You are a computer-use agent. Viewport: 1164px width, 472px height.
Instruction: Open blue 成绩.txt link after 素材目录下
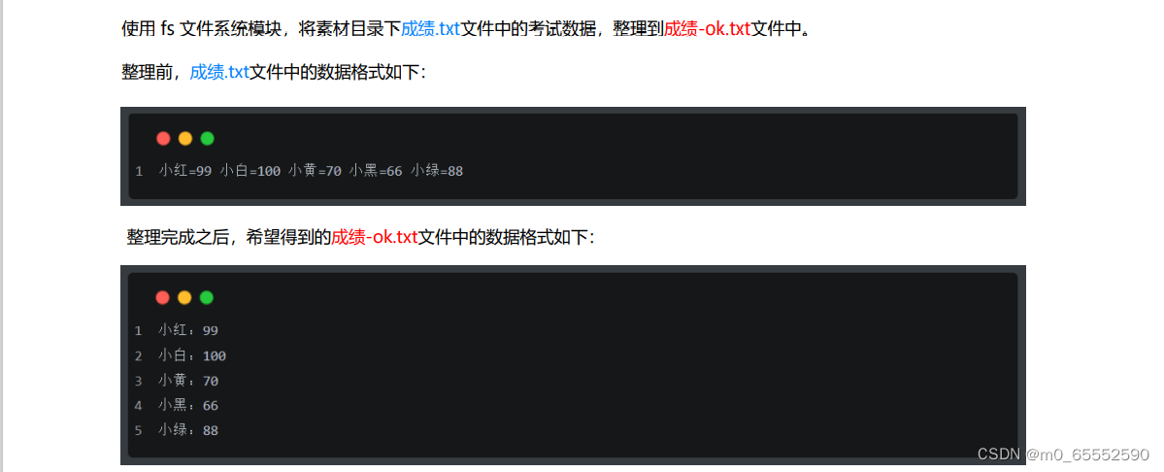click(431, 29)
